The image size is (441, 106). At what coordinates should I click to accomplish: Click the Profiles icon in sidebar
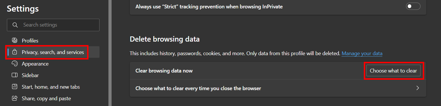pyautogui.click(x=14, y=40)
